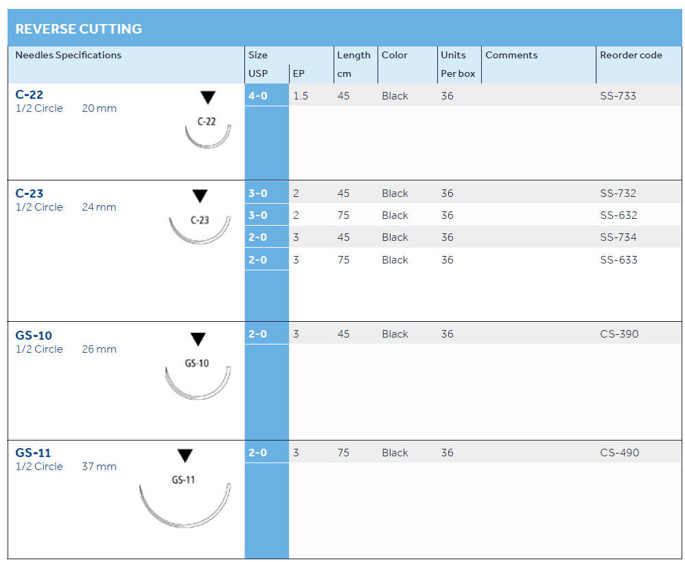This screenshot has height=562, width=685.
Task: Click the GS-11 needle name heading
Action: pyautogui.click(x=33, y=453)
